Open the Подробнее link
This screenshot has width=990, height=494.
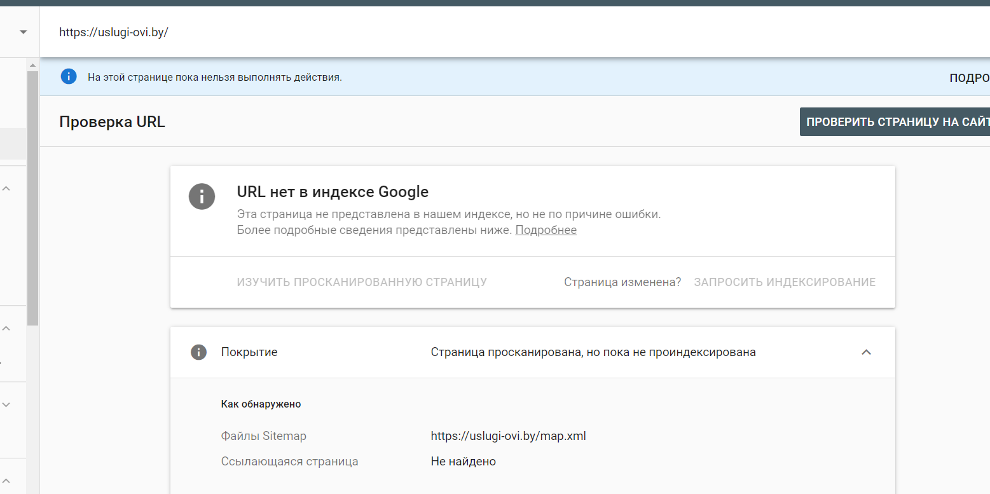point(546,230)
